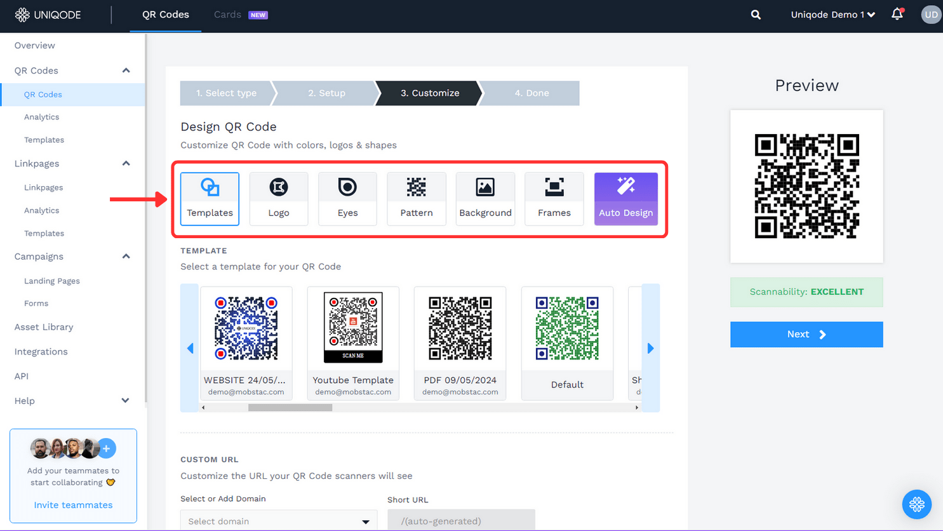Open the Background customization panel
The height and width of the screenshot is (531, 943).
point(485,198)
